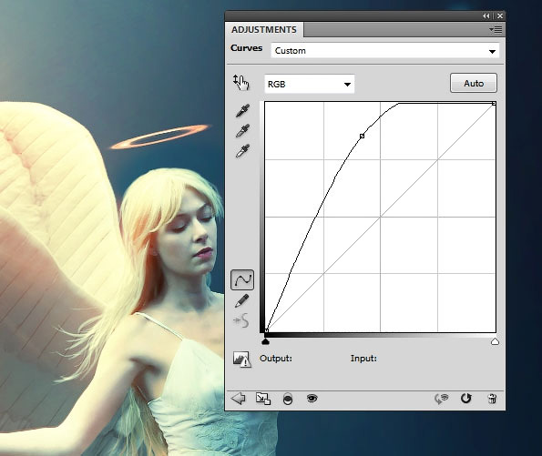Click the white point slider triangle
Image resolution: width=542 pixels, height=456 pixels.
click(x=495, y=341)
